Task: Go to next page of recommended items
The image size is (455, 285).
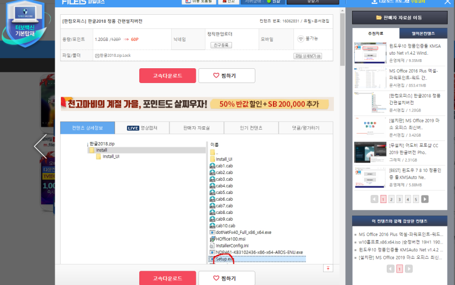Action: 425,199
